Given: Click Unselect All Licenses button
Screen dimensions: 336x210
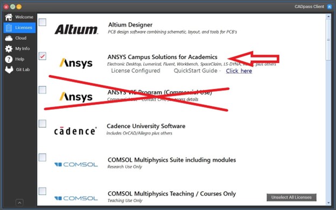Looking at the screenshot, I should (x=291, y=198).
